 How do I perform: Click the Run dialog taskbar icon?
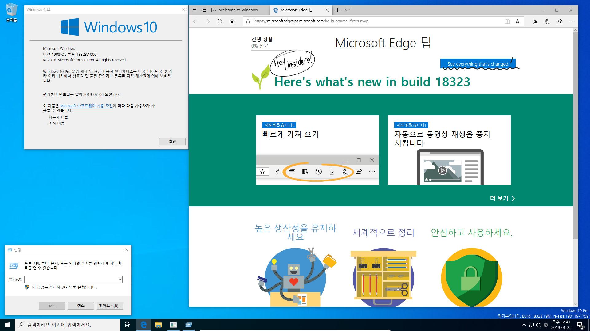pos(189,325)
